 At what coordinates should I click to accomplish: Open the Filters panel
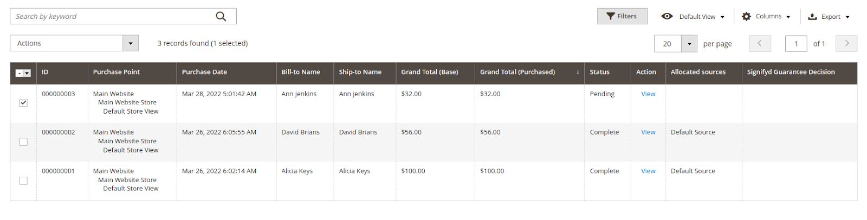[x=622, y=16]
